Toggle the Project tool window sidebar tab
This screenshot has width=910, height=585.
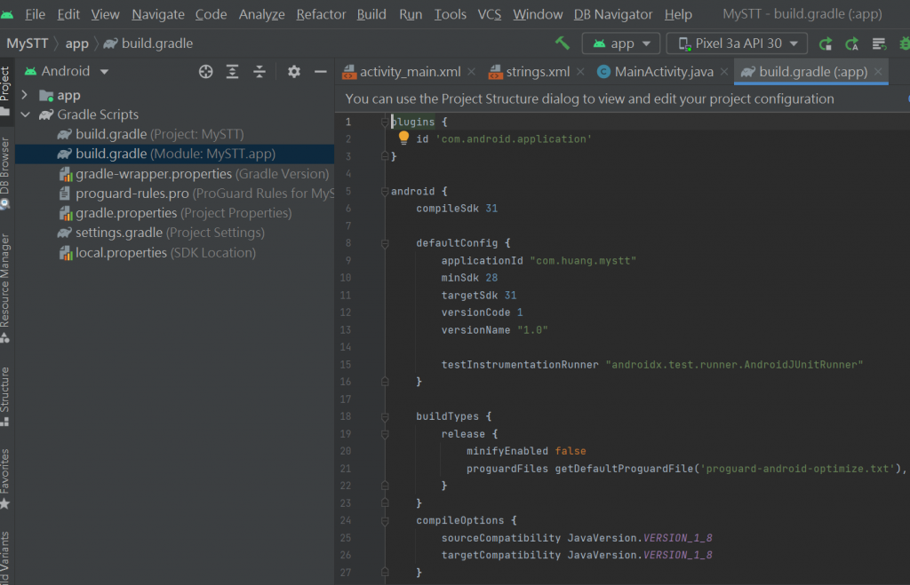point(5,90)
